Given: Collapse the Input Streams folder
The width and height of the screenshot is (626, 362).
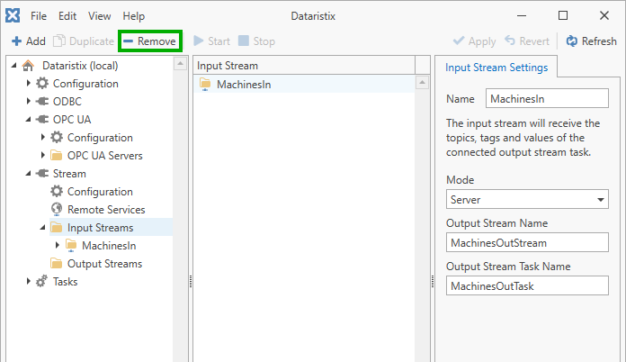Looking at the screenshot, I should 42,227.
